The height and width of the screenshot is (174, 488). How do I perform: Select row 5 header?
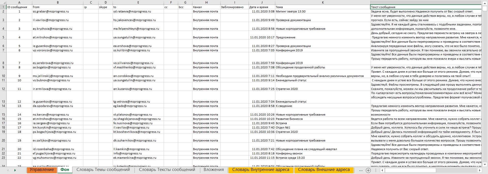3,37
